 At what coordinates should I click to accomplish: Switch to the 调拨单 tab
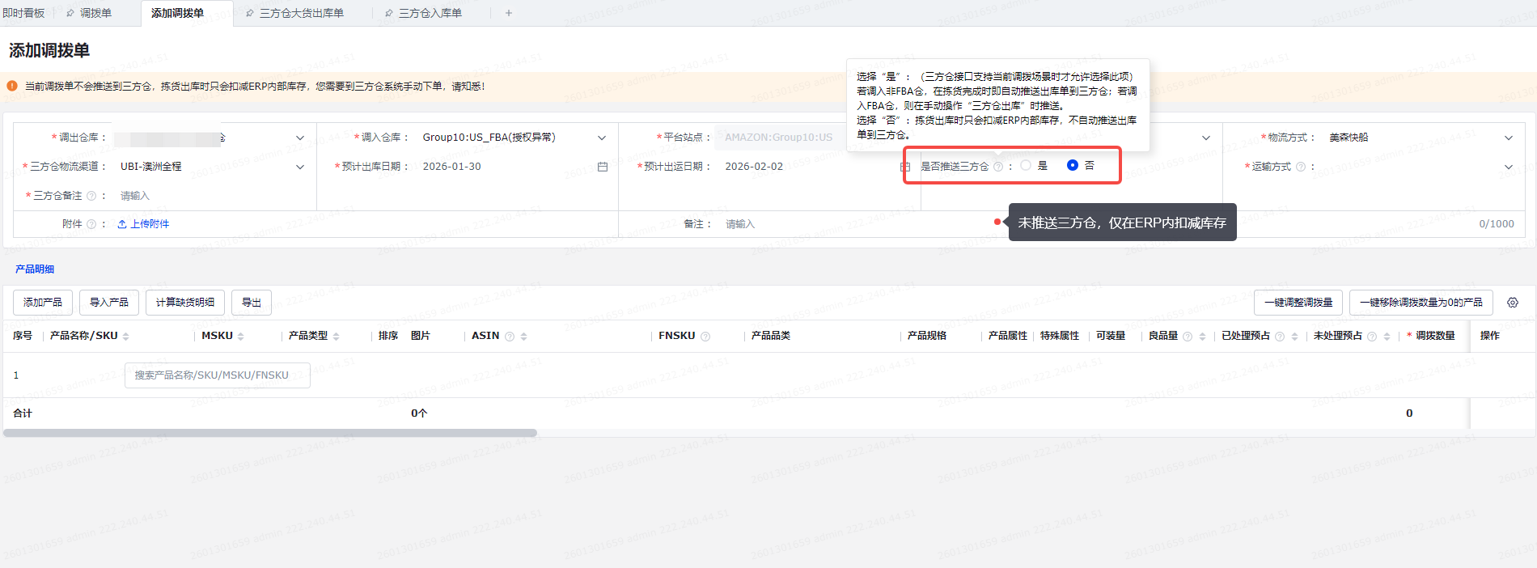click(95, 13)
